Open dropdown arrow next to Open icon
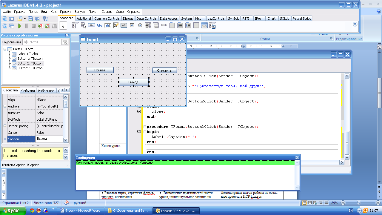Viewport: 382px width, 215px height. (25, 19)
